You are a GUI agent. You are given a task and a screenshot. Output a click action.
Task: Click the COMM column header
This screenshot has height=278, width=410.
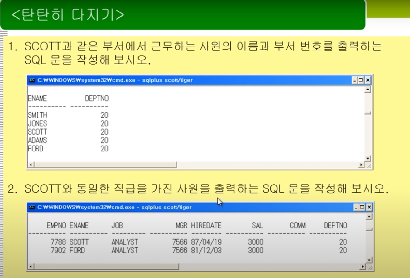tap(298, 225)
